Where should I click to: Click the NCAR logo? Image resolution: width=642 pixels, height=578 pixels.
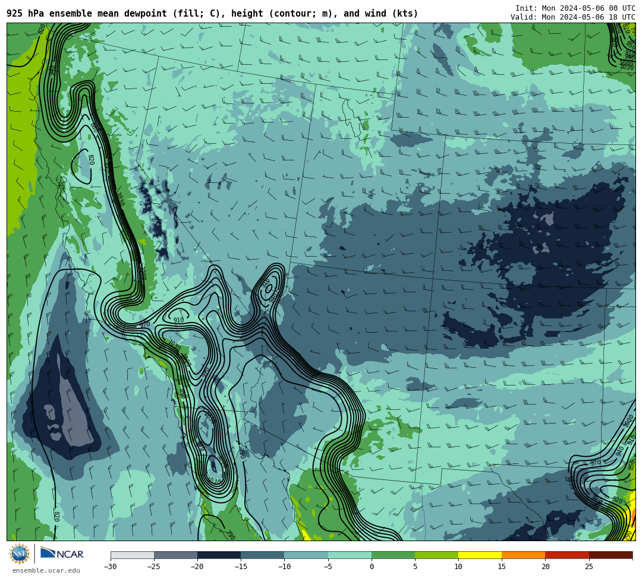click(62, 554)
